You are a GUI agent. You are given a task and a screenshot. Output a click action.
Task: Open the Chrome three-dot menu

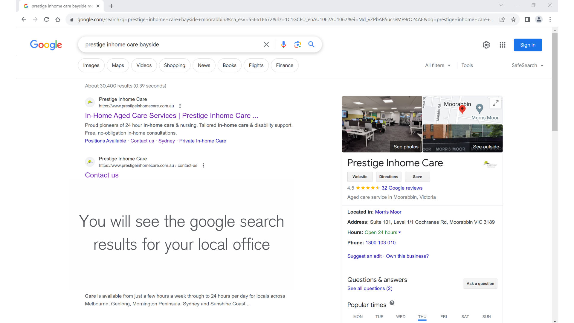coord(550,19)
